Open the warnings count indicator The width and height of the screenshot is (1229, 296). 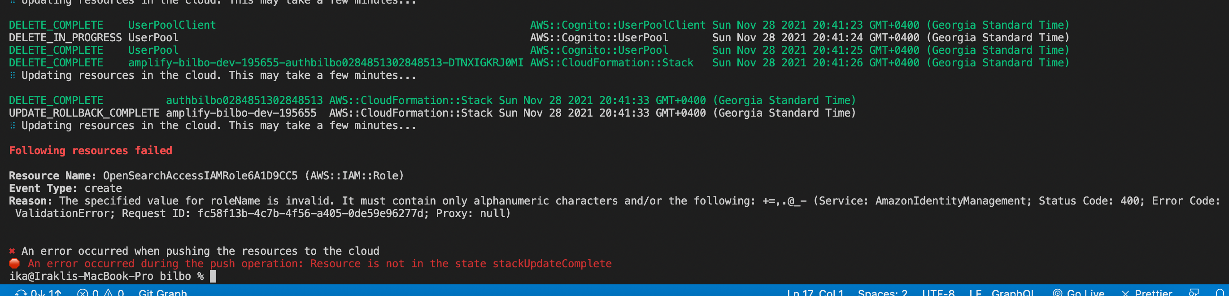[x=113, y=292]
